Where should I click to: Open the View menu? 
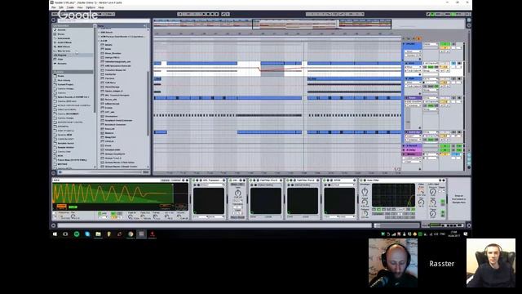[x=80, y=7]
